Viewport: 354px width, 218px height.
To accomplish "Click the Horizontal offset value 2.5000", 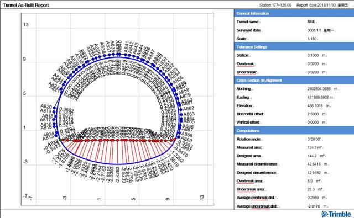I will click(313, 114).
